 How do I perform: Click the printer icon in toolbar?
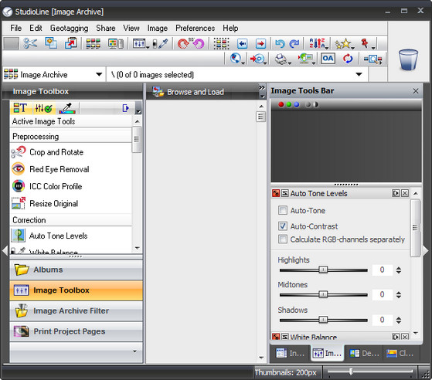tap(281, 59)
